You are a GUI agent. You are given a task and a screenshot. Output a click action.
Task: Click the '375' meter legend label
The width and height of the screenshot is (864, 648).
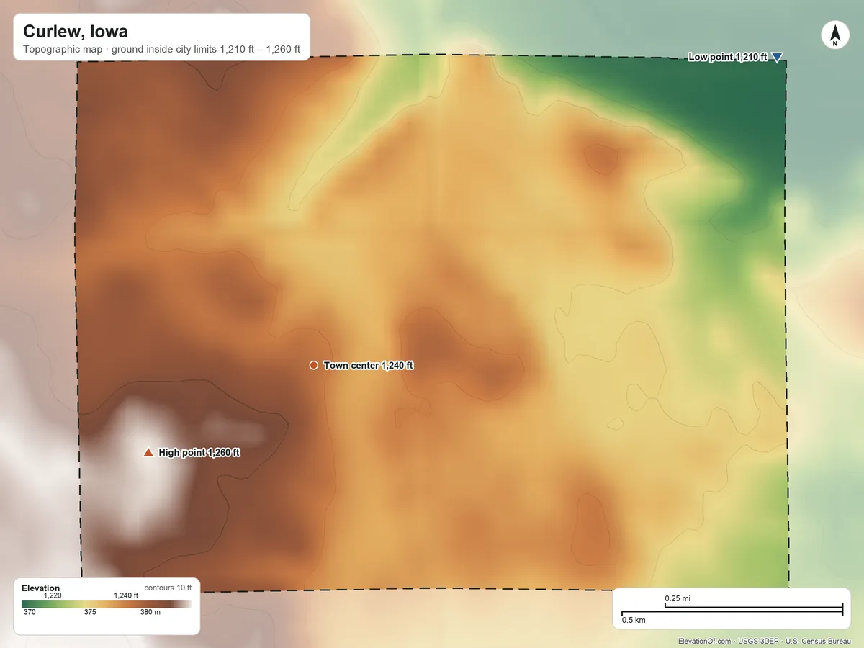(90, 613)
